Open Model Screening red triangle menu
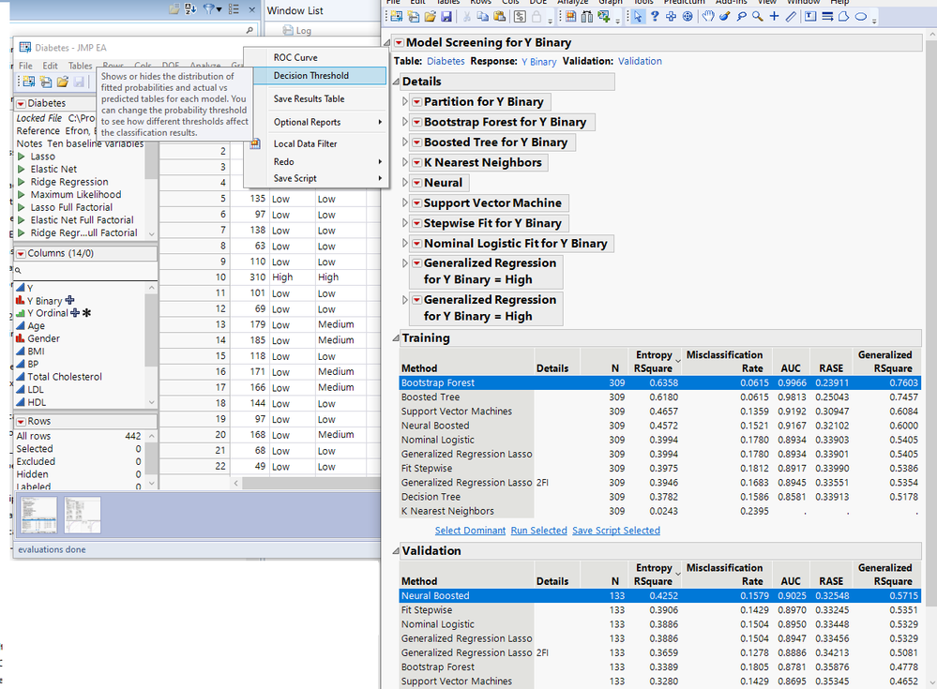This screenshot has width=937, height=689. coord(399,42)
